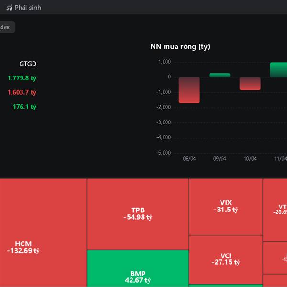Click the 176.1 tỷ value

(24, 107)
